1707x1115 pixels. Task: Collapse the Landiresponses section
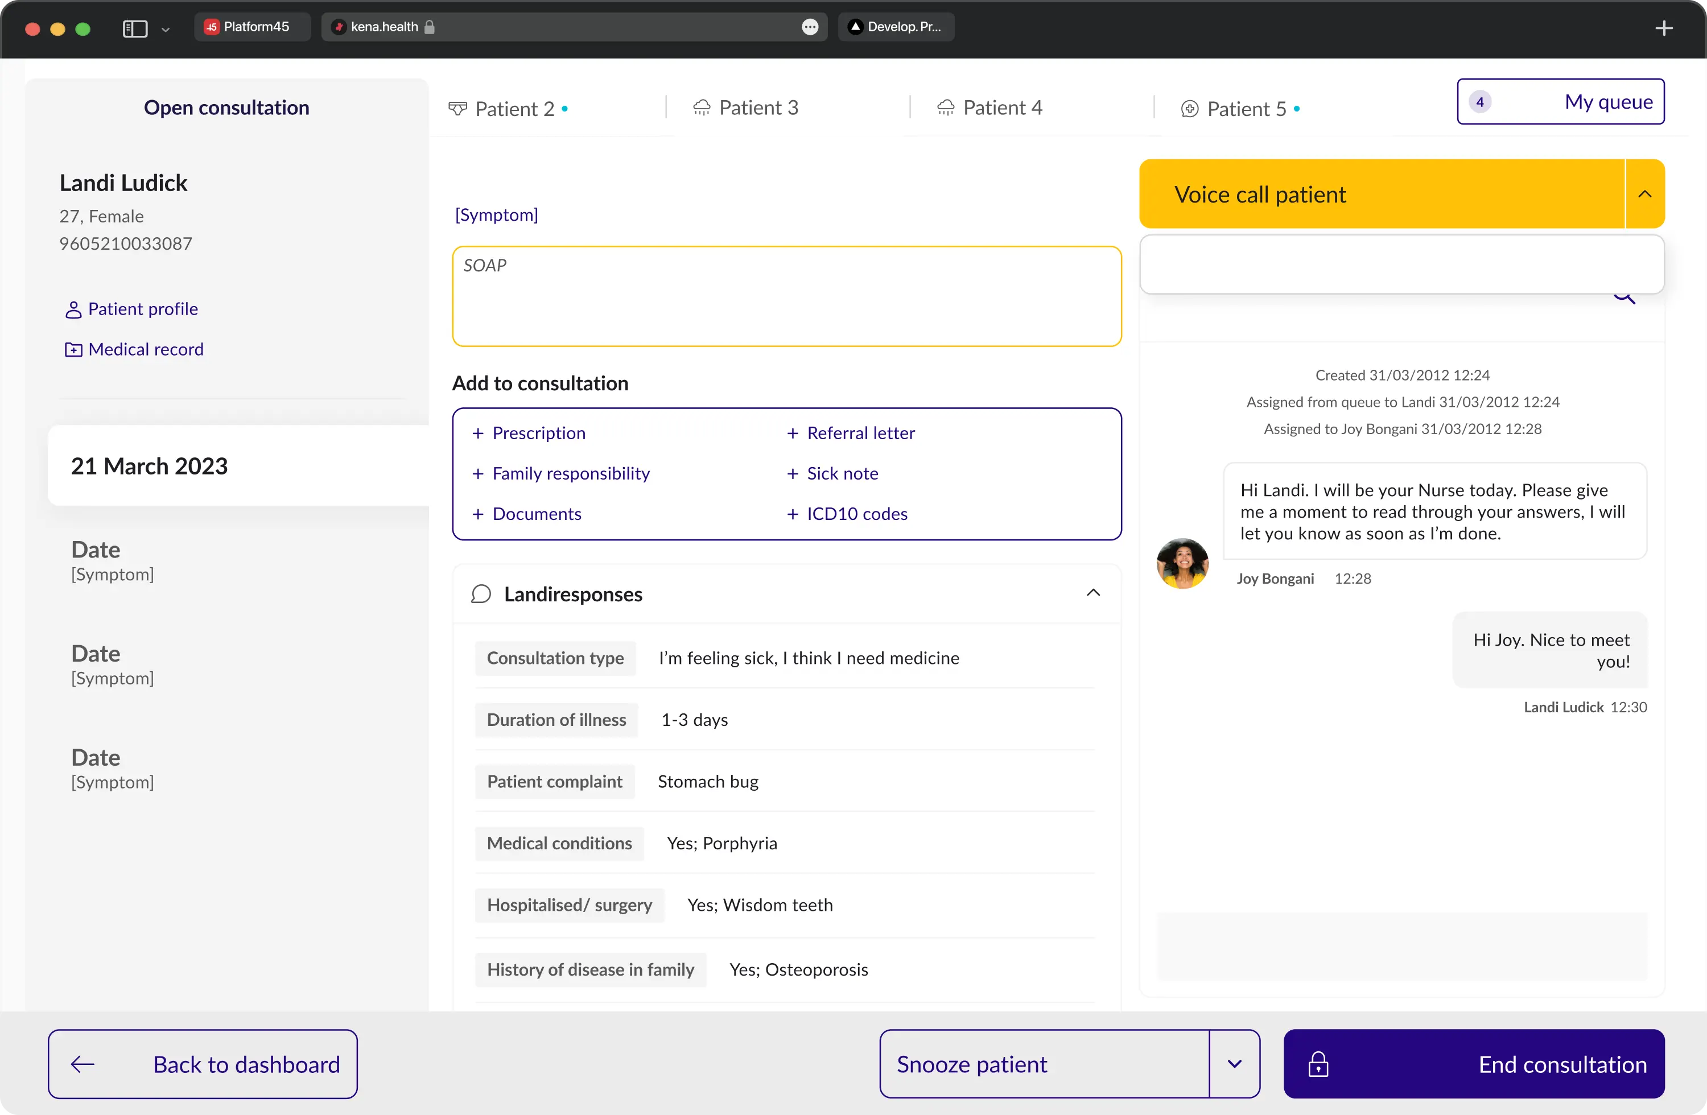coord(1092,593)
